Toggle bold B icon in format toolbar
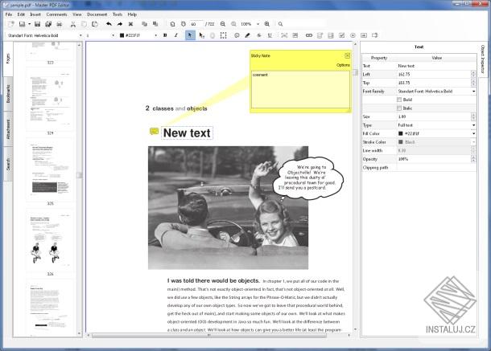The width and height of the screenshot is (491, 351). coord(165,35)
